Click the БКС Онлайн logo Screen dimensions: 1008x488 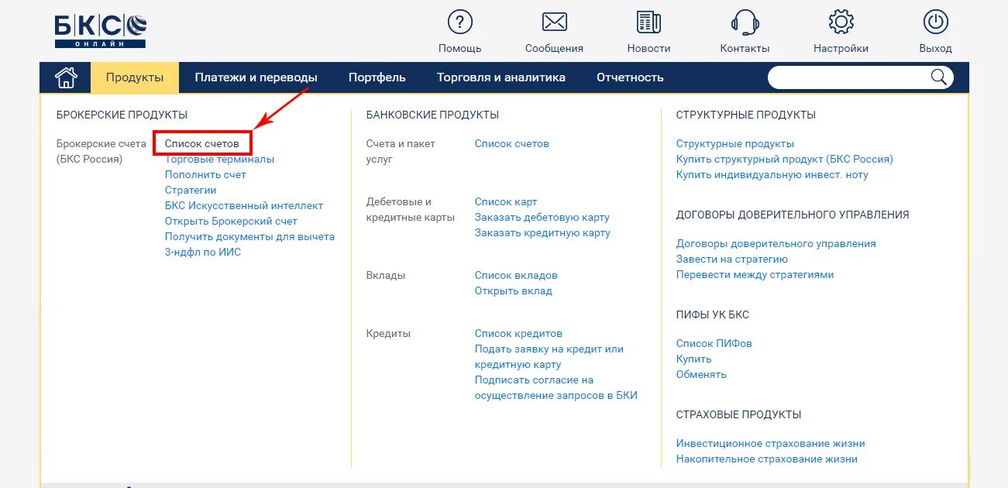coord(100,31)
